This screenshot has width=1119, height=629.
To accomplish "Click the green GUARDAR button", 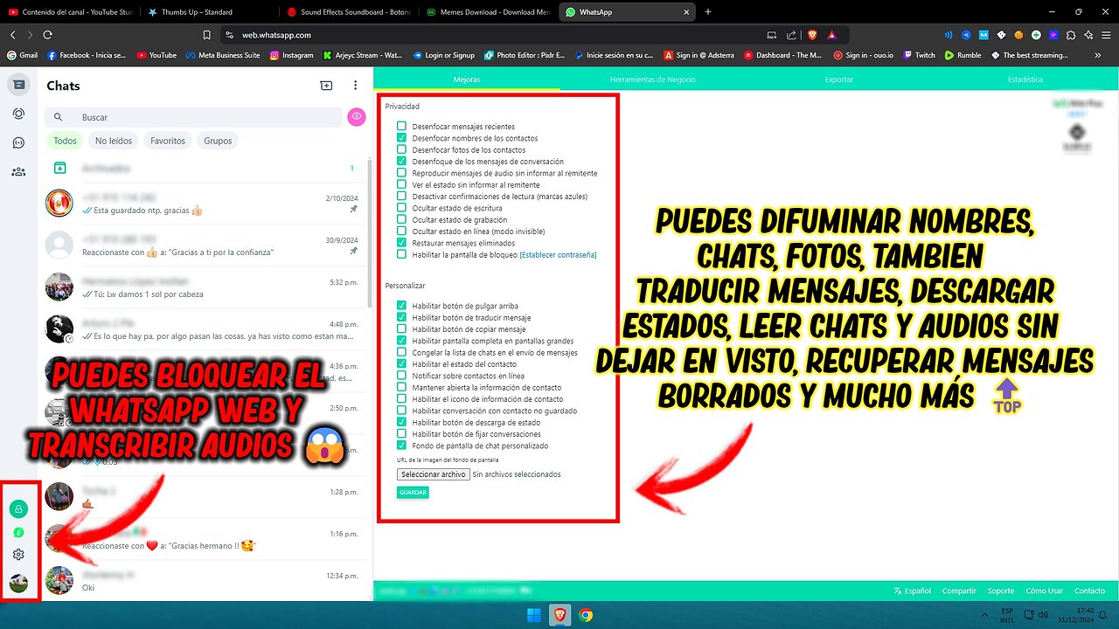I will (413, 493).
